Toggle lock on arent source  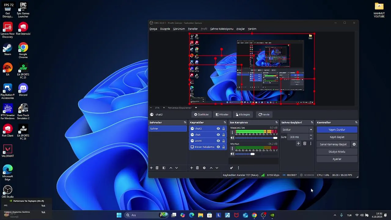point(223,141)
